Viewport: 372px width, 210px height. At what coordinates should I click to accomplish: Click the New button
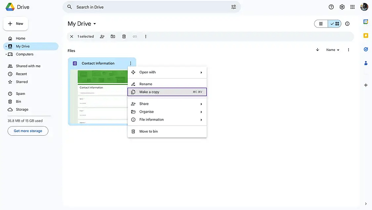[16, 24]
